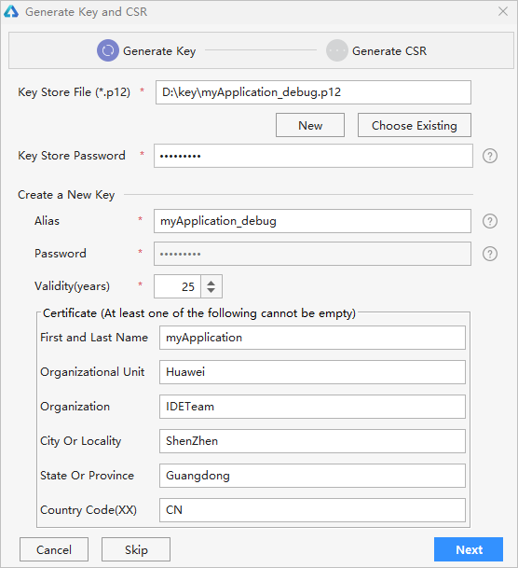Increase validity years with up arrow
Image resolution: width=518 pixels, height=568 pixels.
click(x=211, y=283)
